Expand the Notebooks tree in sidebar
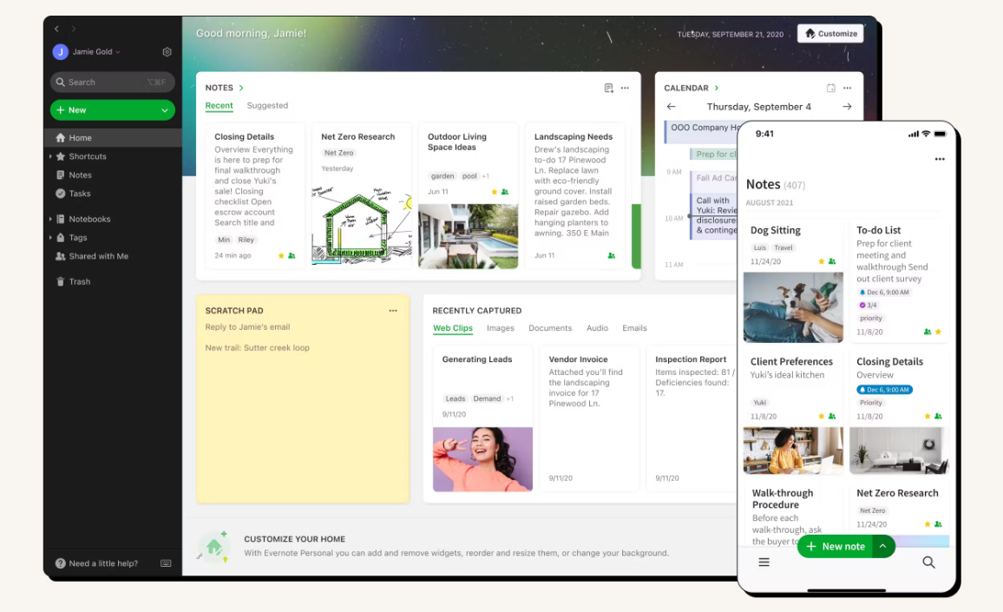Image resolution: width=1003 pixels, height=612 pixels. (x=50, y=220)
